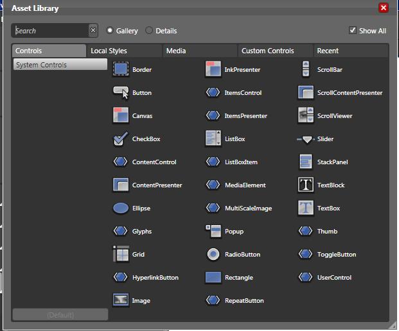
Task: Choose the Canvas control icon
Action: [x=121, y=115]
